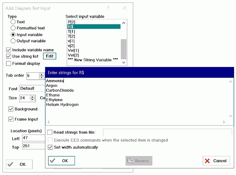Click the Edit string list button
The width and height of the screenshot is (236, 175).
(x=50, y=56)
